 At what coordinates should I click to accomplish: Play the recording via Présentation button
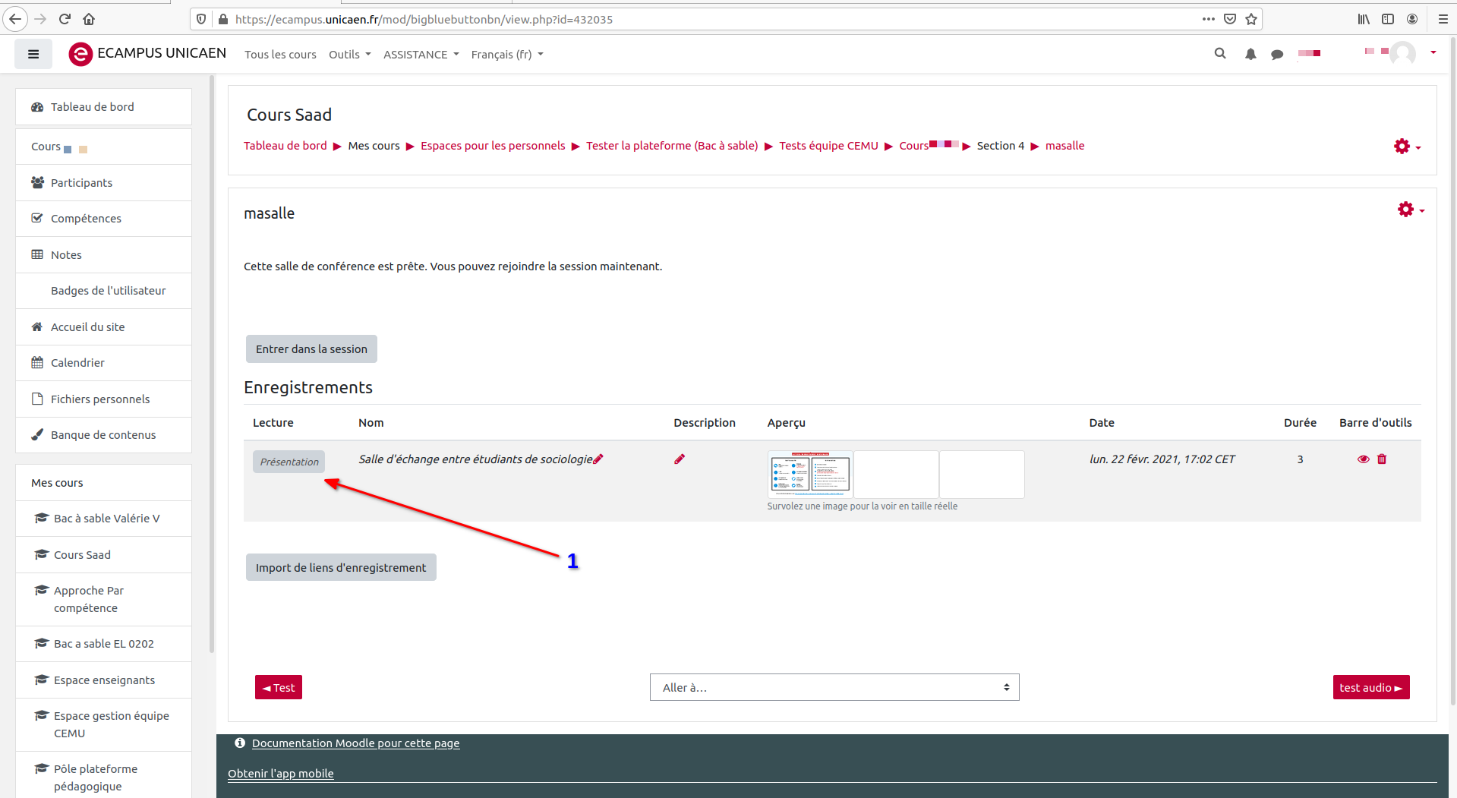pyautogui.click(x=289, y=462)
